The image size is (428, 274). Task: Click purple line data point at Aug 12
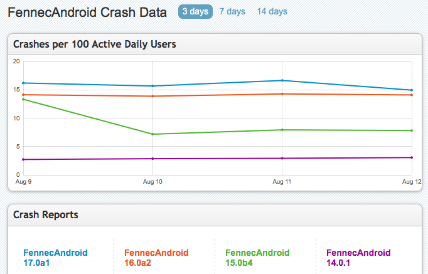pyautogui.click(x=411, y=157)
